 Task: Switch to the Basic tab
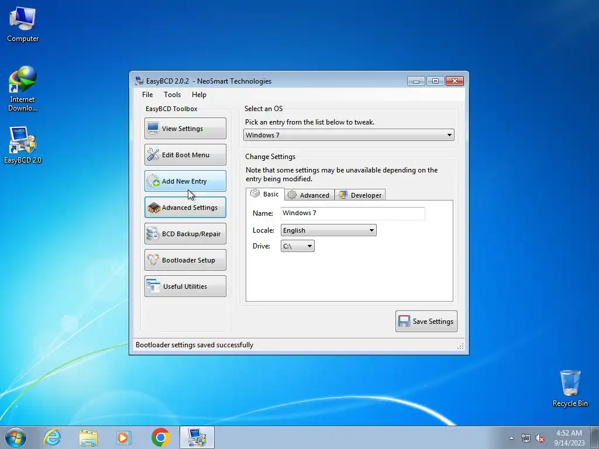point(265,194)
